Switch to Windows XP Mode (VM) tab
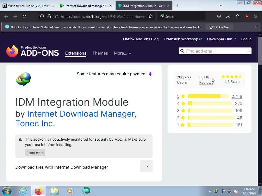This screenshot has height=196, width=262. click(x=29, y=6)
